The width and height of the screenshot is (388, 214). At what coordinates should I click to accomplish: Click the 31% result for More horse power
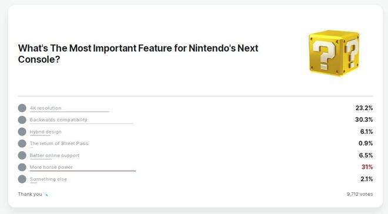pyautogui.click(x=367, y=167)
